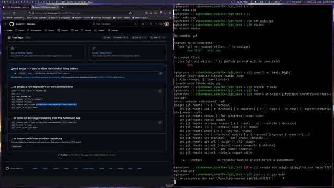The height and width of the screenshot is (188, 334).
Task: Fork the Test-repo repository
Action: click(137, 38)
